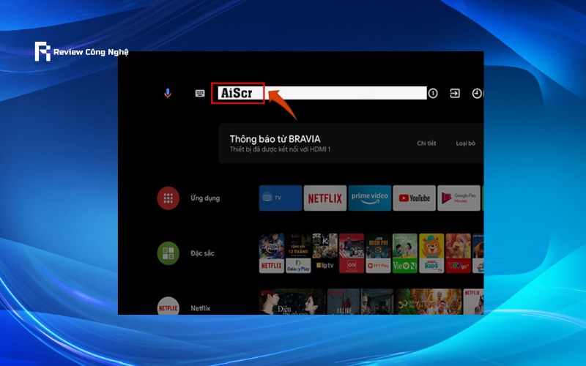The image size is (586, 366).
Task: Launch the Prime Video app tile
Action: [x=370, y=198]
